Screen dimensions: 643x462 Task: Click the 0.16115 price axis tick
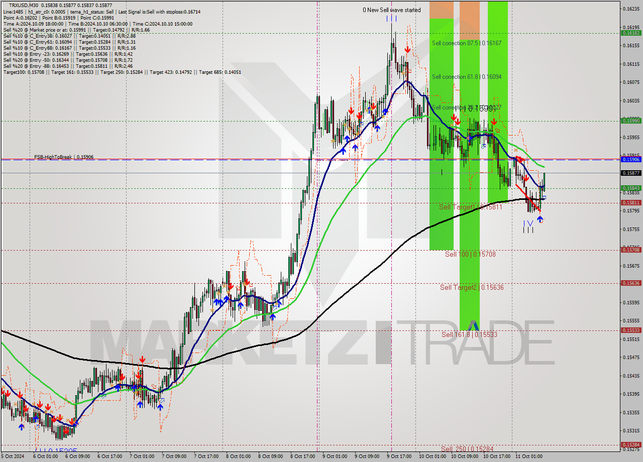[631, 64]
